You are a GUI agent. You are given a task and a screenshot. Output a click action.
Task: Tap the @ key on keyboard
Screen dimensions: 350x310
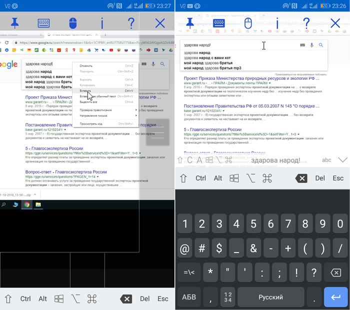coord(184,248)
